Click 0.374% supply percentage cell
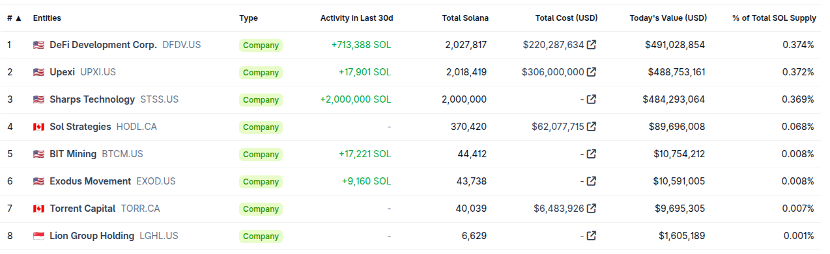The width and height of the screenshot is (830, 254). 798,45
